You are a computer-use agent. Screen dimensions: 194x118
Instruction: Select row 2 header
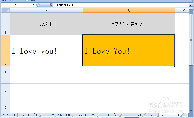(6, 51)
